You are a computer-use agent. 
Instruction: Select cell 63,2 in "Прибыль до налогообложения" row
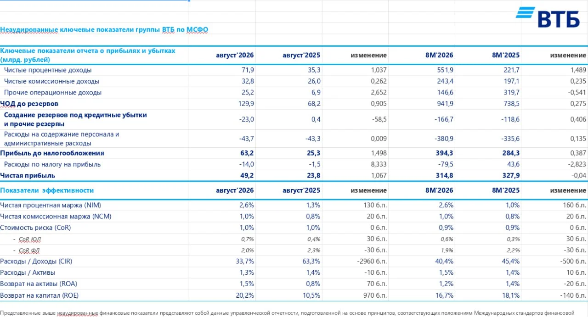pyautogui.click(x=247, y=153)
